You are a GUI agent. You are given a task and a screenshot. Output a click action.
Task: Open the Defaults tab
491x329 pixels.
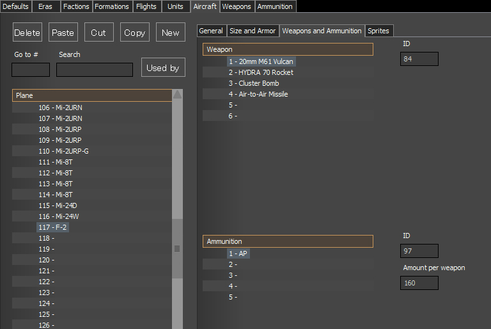(15, 6)
